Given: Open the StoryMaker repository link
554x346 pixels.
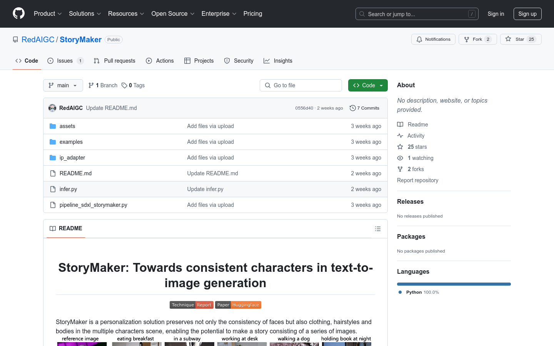Looking at the screenshot, I should pyautogui.click(x=80, y=40).
